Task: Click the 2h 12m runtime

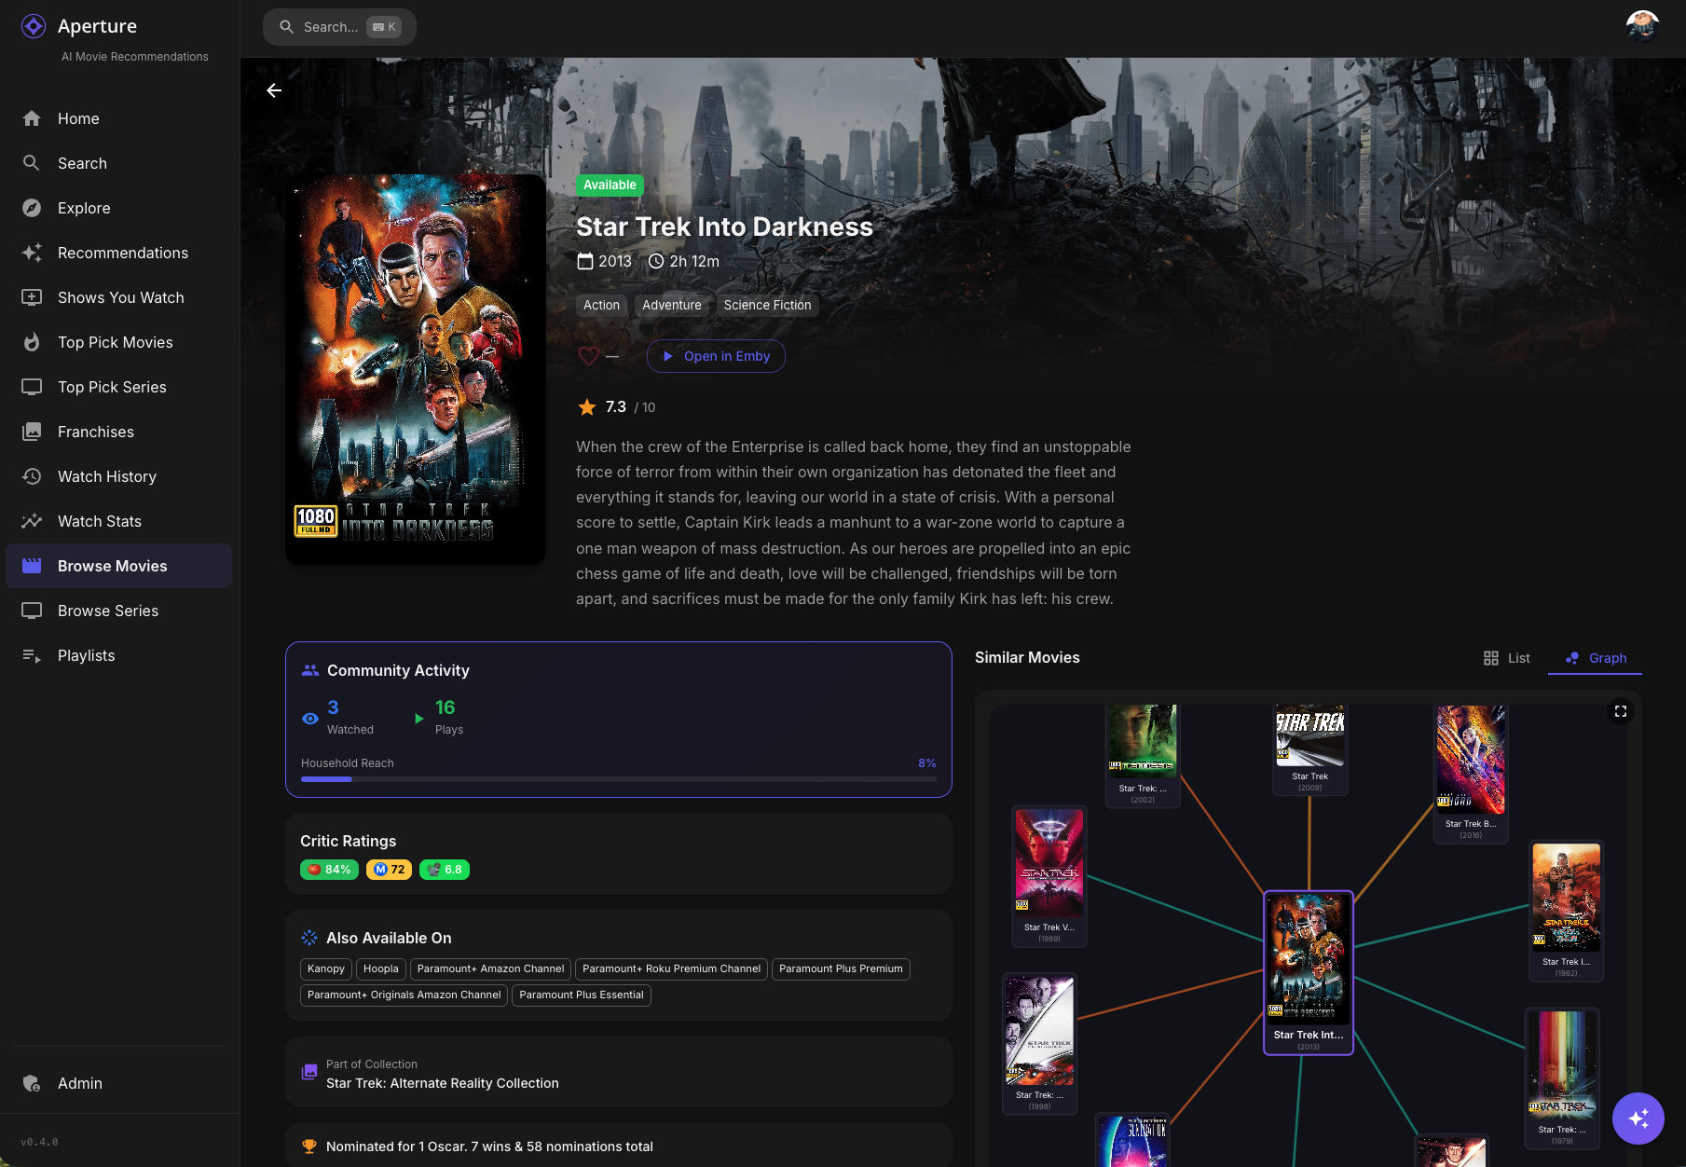Action: click(x=684, y=261)
